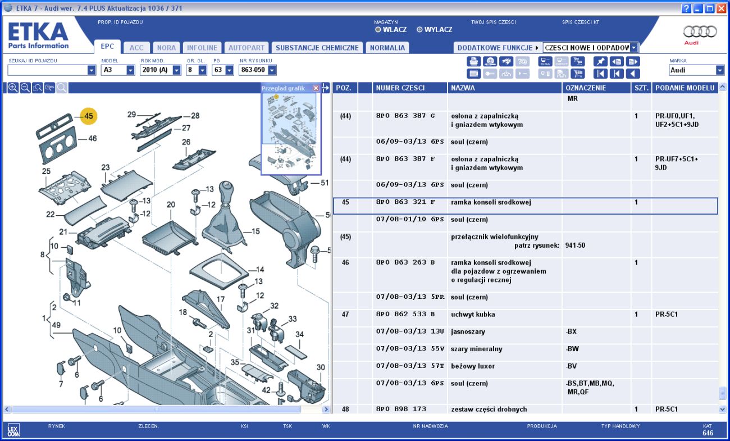This screenshot has height=441, width=730.
Task: Click the Przeglad grafik overview thumbnail
Action: tap(291, 134)
